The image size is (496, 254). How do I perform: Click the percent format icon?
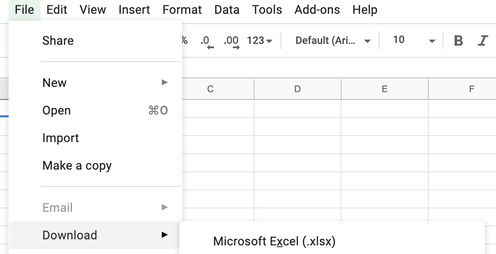185,40
